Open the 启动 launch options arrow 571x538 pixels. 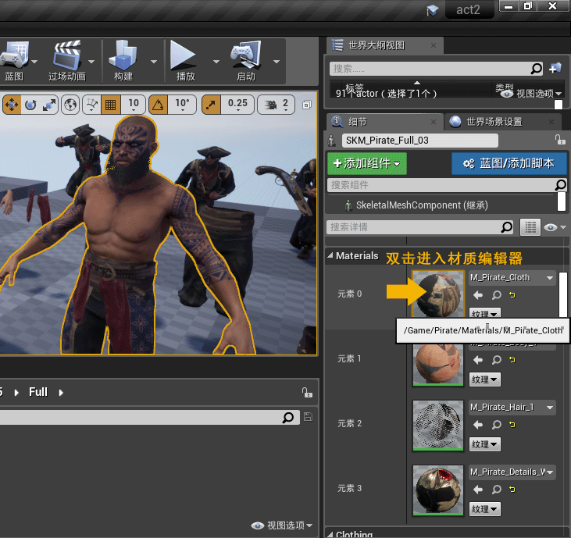277,62
